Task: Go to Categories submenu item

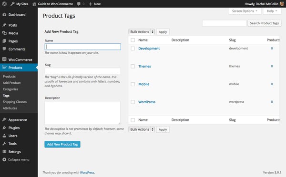Action: tap(10, 89)
